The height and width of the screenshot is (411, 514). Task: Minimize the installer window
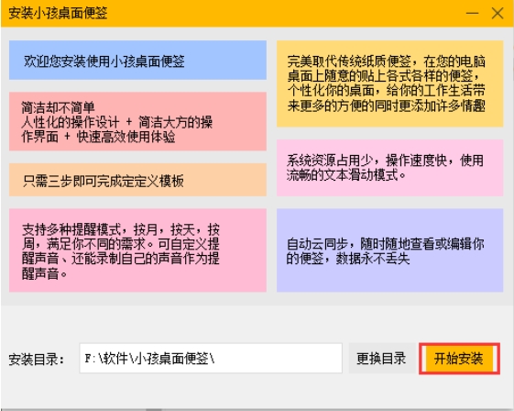(473, 14)
